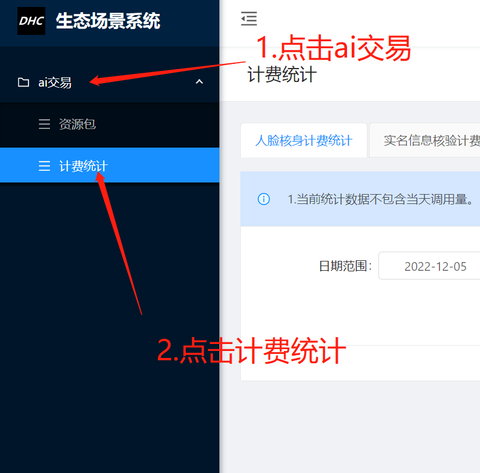Click the empty sidebar area below 计费统计
This screenshot has height=473, width=480.
pos(110,327)
